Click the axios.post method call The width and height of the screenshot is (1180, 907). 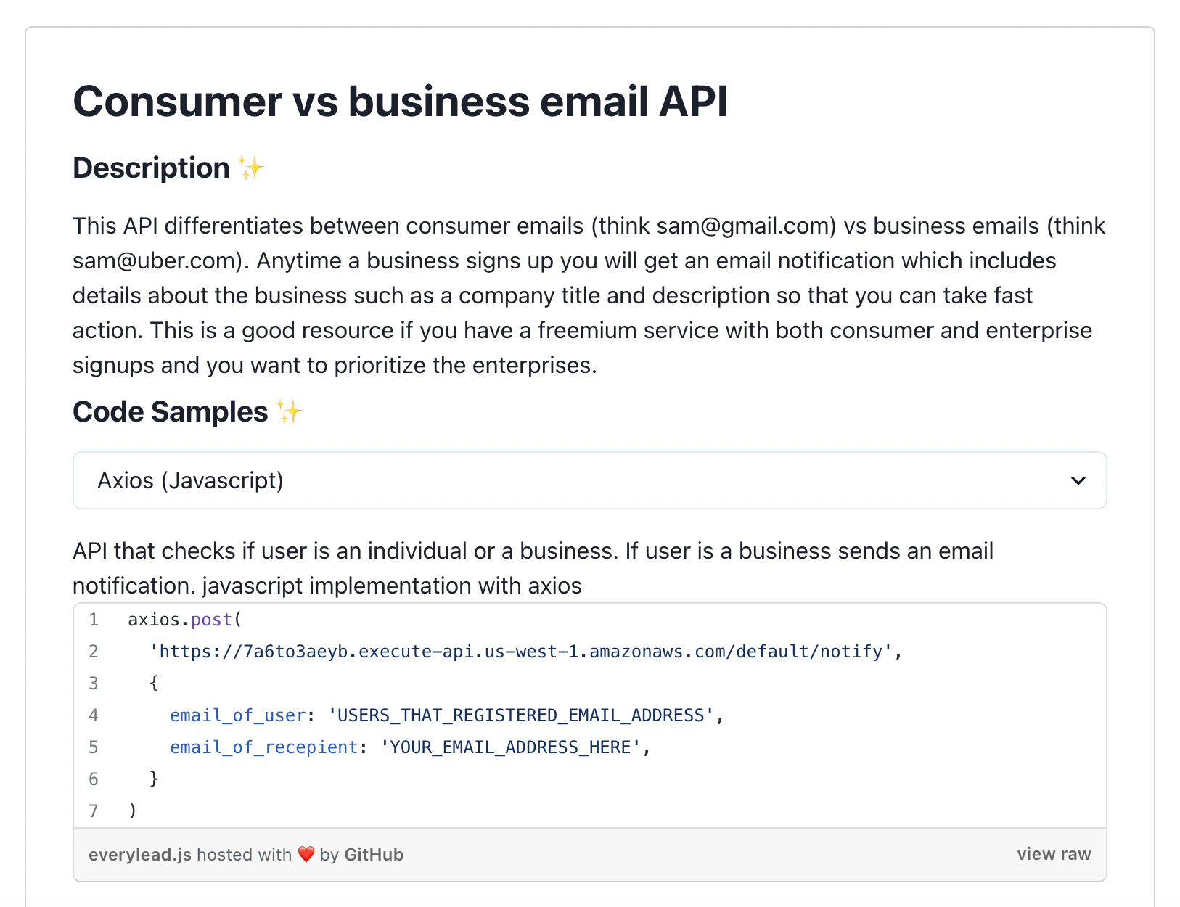coord(183,620)
